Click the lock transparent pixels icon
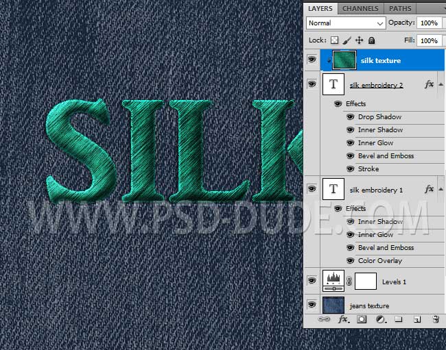Viewport: 446px width, 350px height. click(335, 40)
